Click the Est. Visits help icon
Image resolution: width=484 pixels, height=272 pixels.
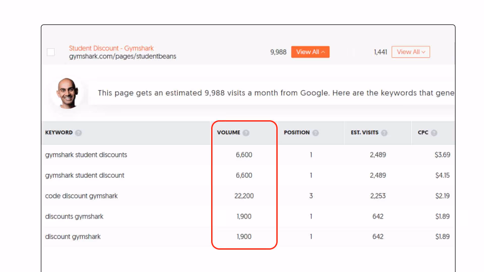pyautogui.click(x=384, y=133)
